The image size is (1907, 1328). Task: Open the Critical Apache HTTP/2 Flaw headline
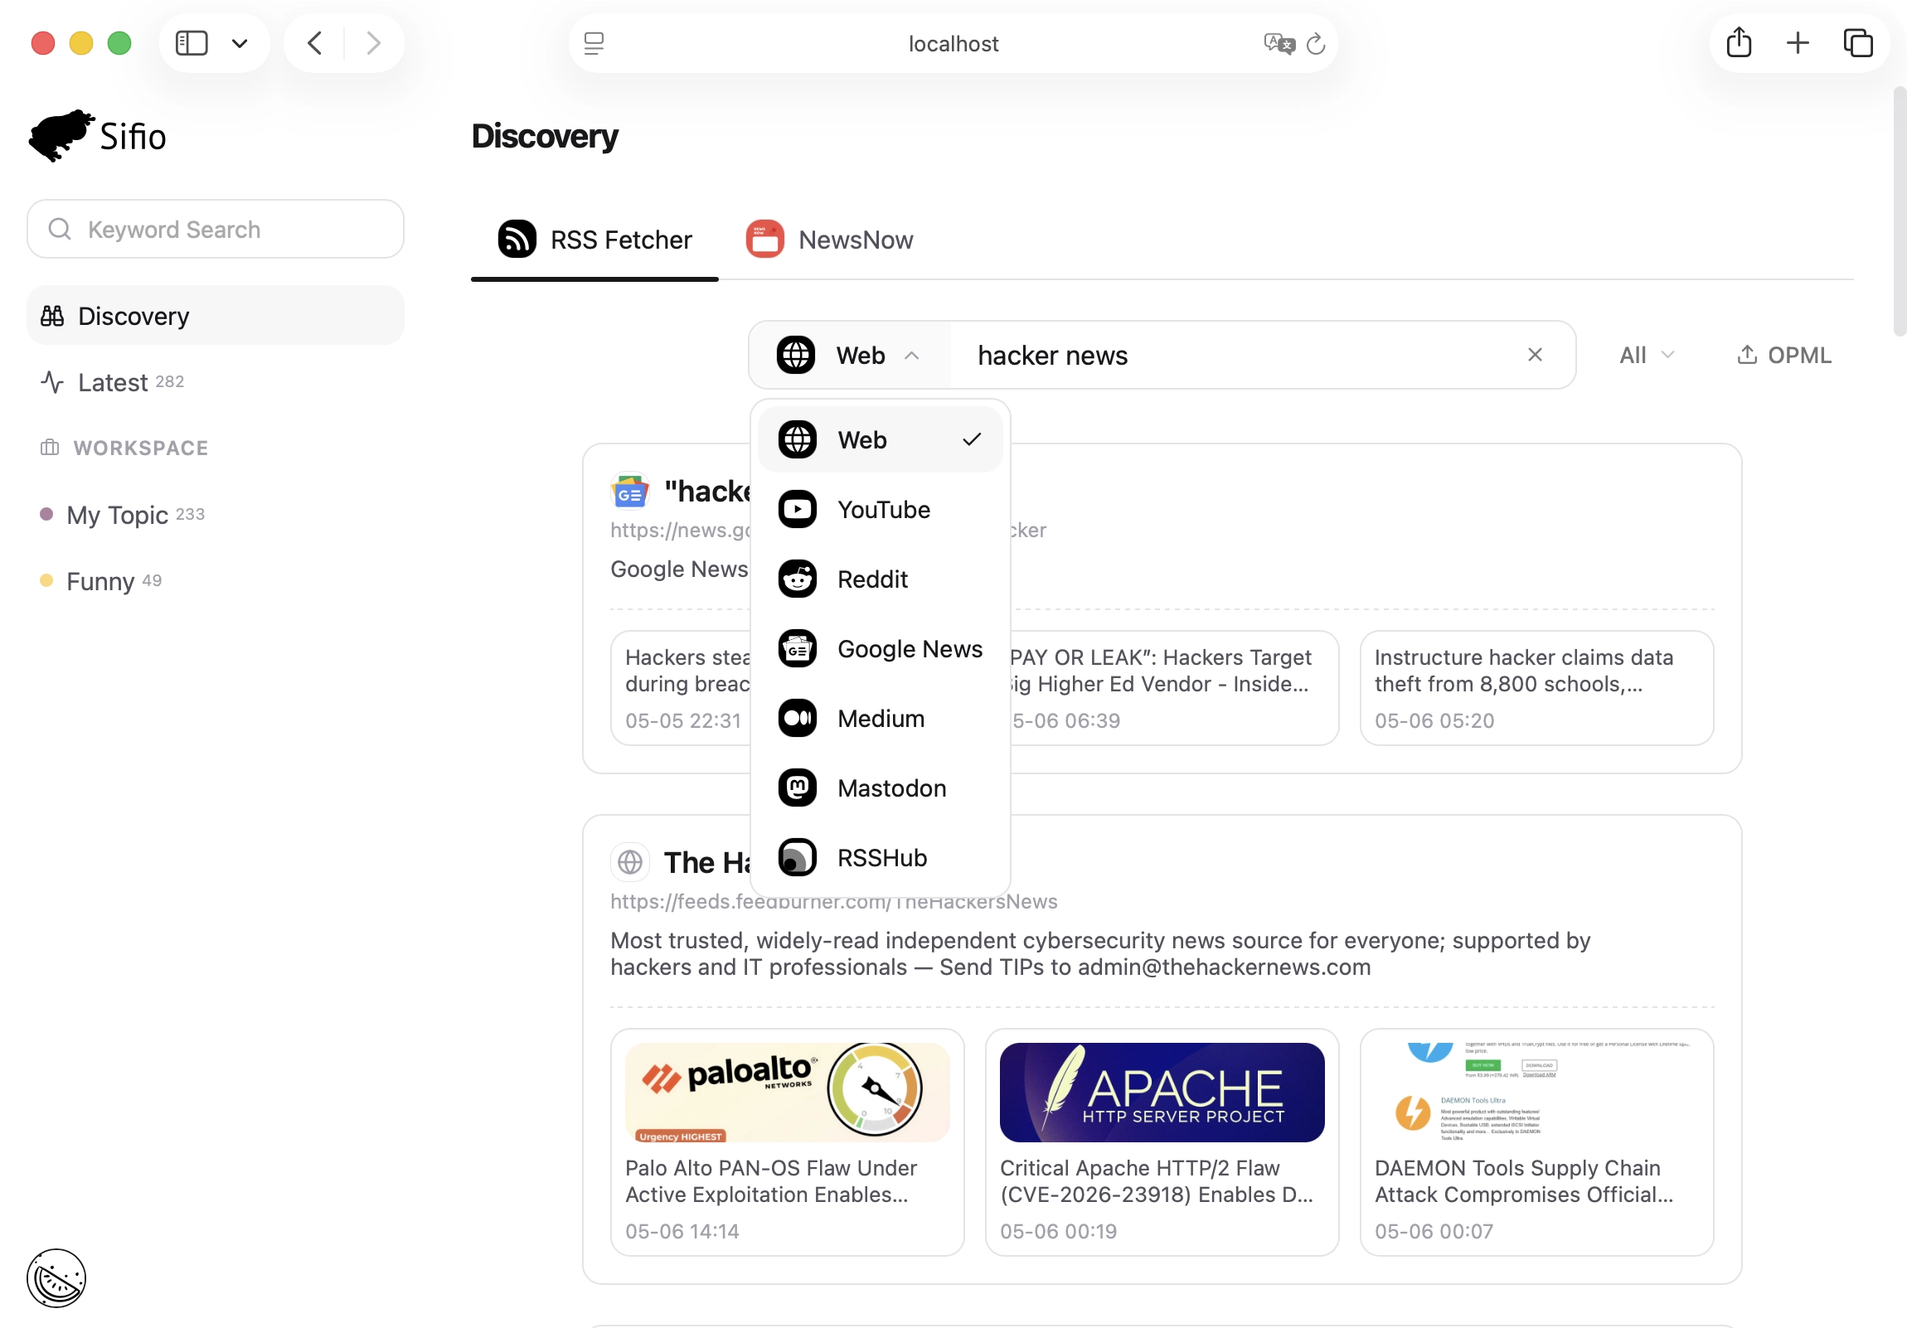click(1157, 1181)
